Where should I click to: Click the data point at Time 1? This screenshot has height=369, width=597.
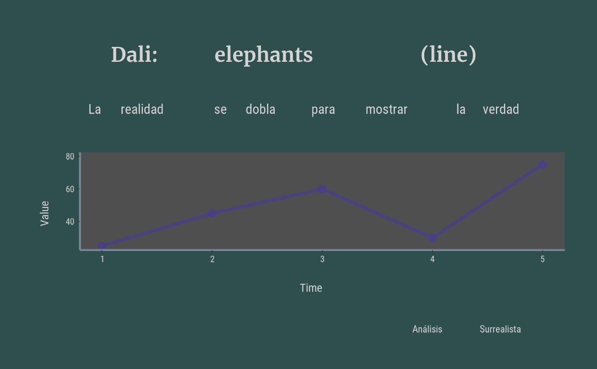coord(102,246)
